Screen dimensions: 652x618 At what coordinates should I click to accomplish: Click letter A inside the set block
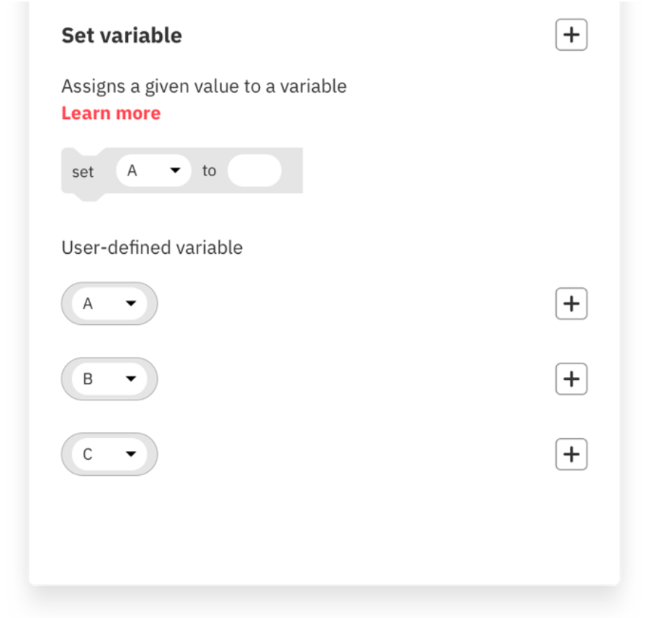[x=132, y=171]
